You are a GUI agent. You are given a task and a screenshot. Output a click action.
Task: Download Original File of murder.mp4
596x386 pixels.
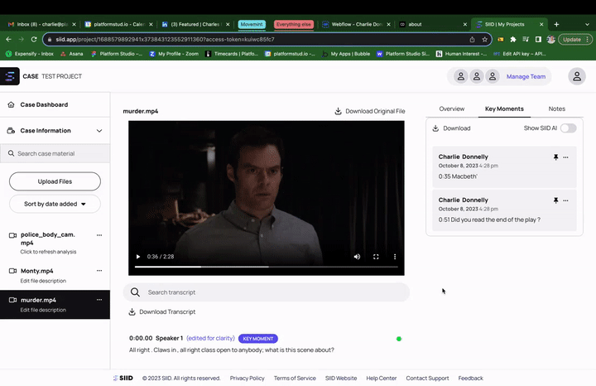tap(370, 111)
